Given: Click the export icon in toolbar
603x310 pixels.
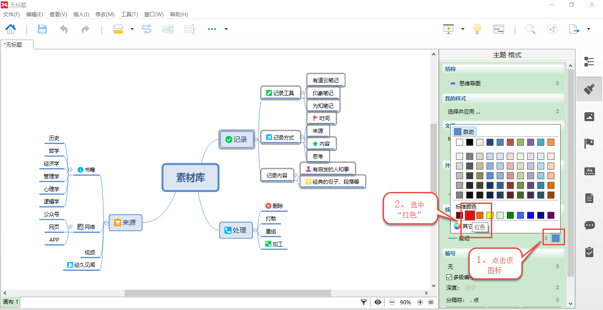Looking at the screenshot, I should point(574,29).
